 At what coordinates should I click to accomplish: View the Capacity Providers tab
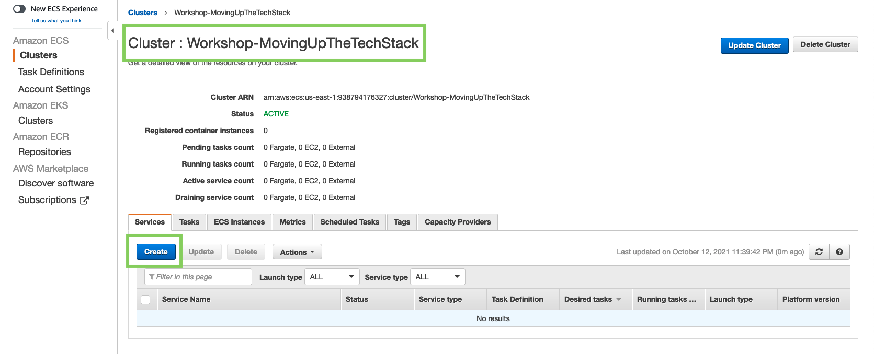(458, 222)
